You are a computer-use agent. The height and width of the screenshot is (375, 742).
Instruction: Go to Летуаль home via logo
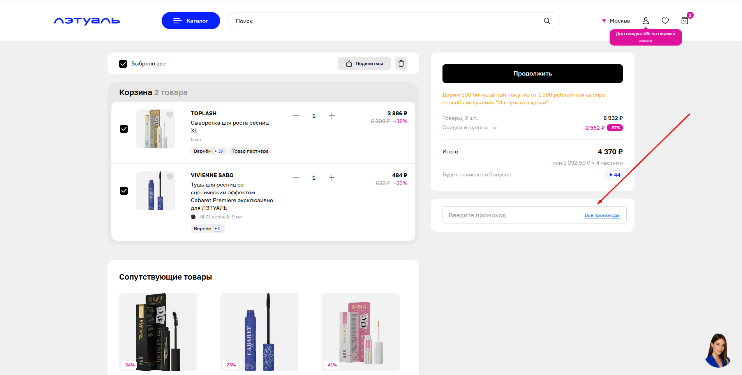pyautogui.click(x=87, y=21)
